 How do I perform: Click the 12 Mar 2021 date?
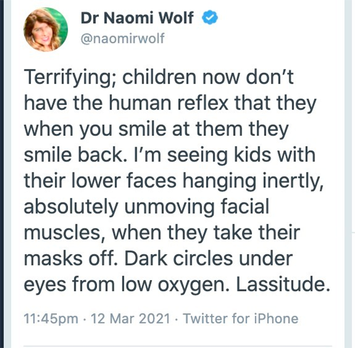click(130, 318)
